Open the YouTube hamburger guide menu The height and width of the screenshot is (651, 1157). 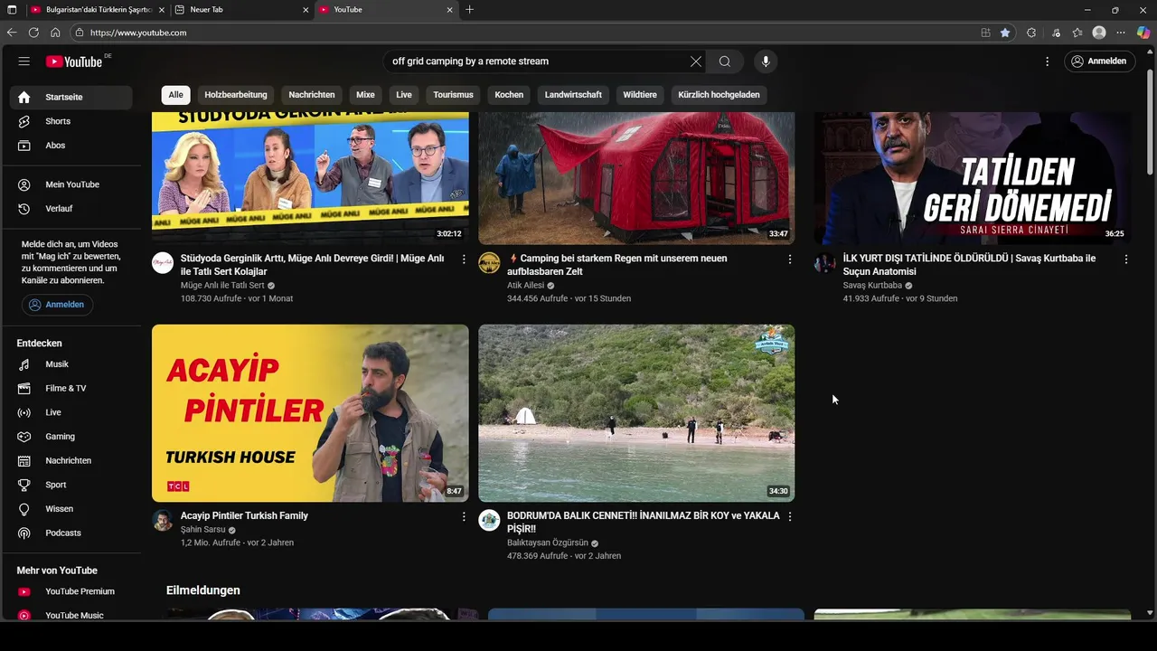click(24, 61)
